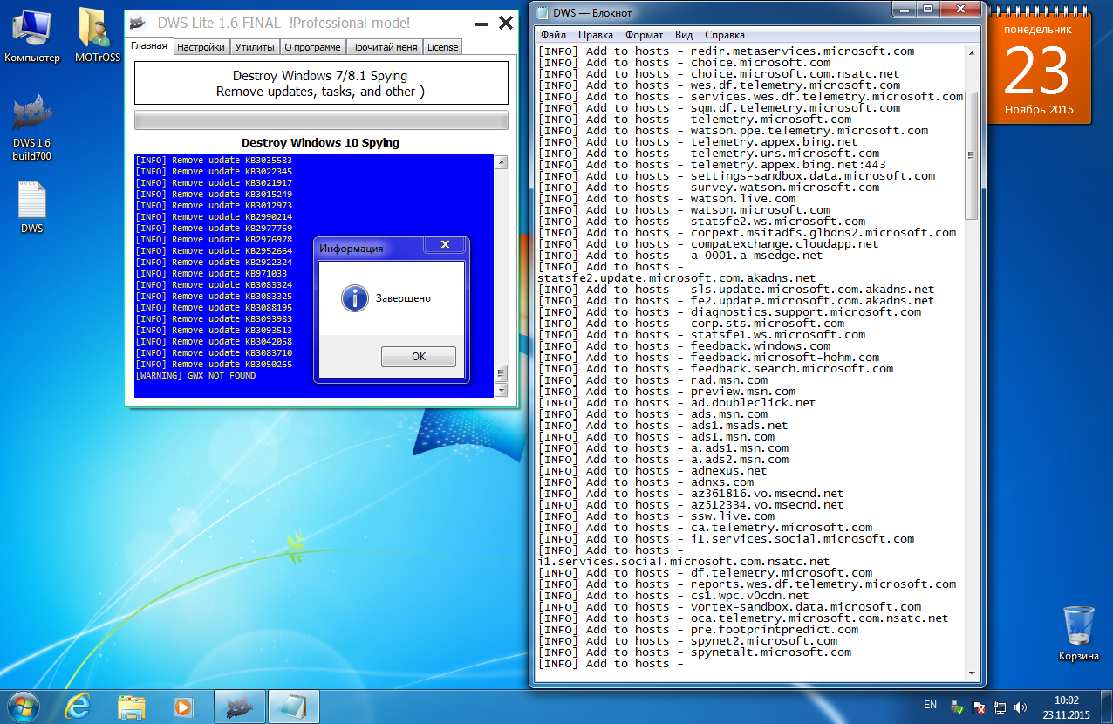
Task: Click the Notepad title bar icon
Action: pyautogui.click(x=543, y=13)
